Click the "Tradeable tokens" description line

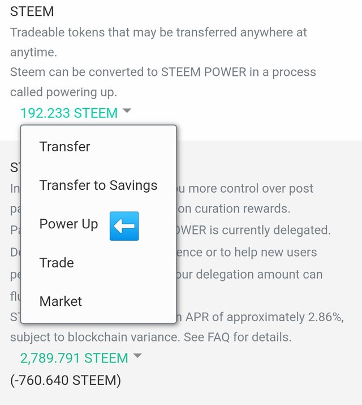click(158, 32)
